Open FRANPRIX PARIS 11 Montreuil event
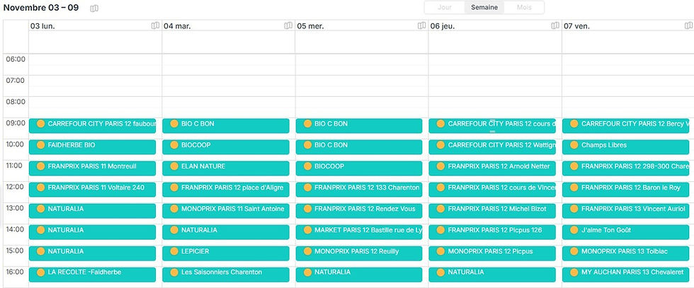The image size is (694, 288). click(93, 168)
